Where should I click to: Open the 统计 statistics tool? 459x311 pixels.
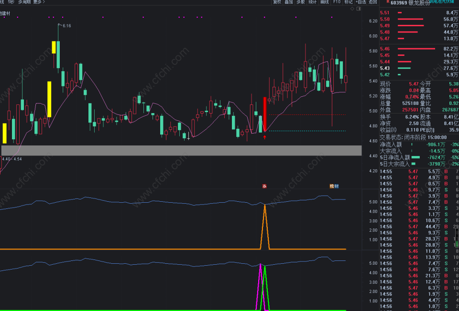(313, 2)
